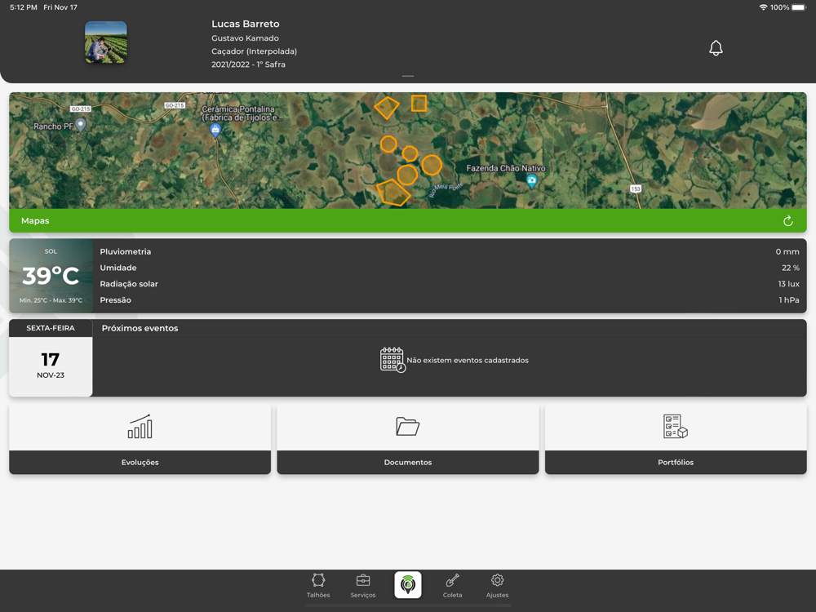Collapse header using the drag handle bar

(x=408, y=76)
